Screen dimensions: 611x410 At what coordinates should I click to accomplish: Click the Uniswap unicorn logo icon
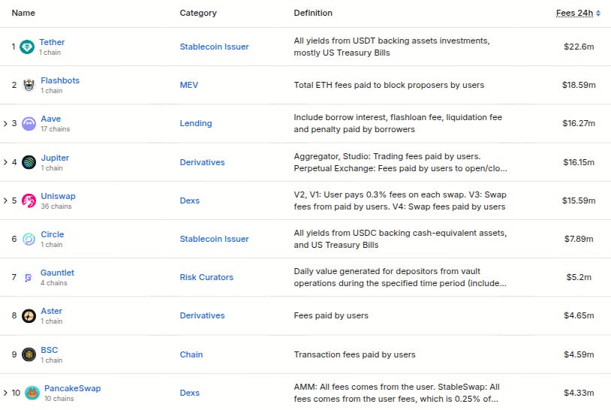(29, 200)
